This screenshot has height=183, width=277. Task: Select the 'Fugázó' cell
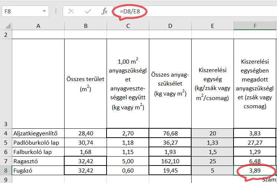click(38, 170)
